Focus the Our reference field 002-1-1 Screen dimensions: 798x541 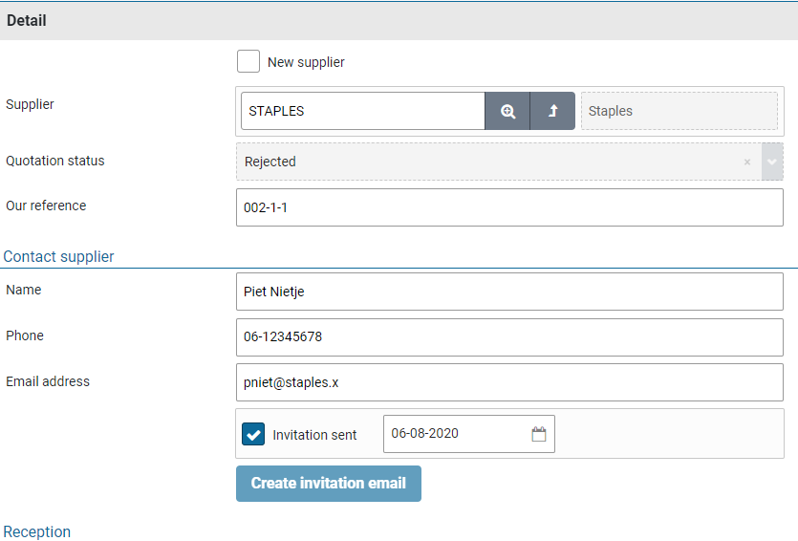pyautogui.click(x=509, y=206)
